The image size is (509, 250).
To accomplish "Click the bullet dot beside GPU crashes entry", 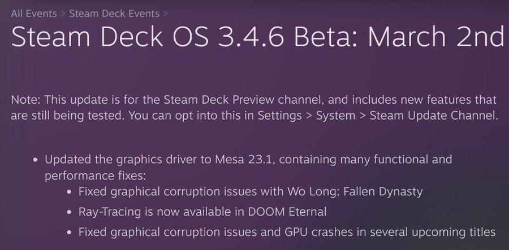I will 69,233.
